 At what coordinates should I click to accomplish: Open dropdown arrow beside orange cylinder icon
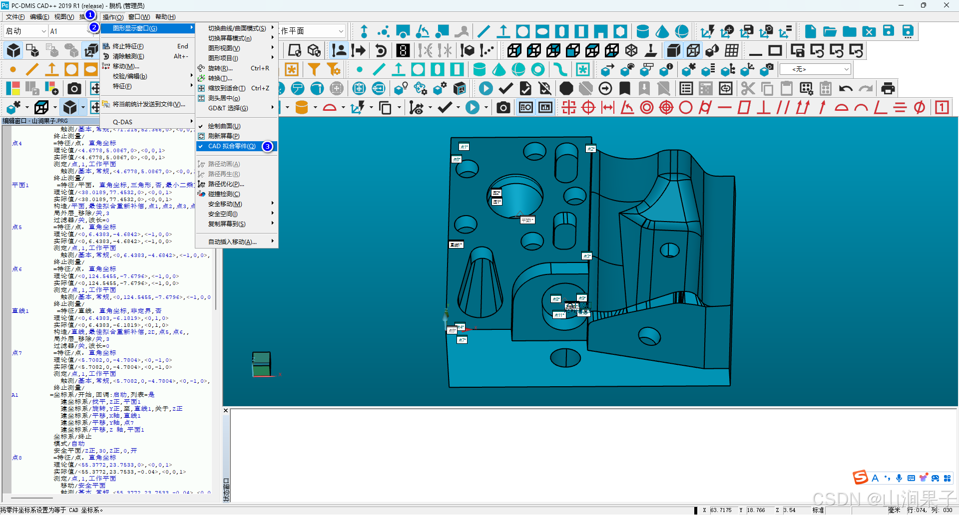315,107
